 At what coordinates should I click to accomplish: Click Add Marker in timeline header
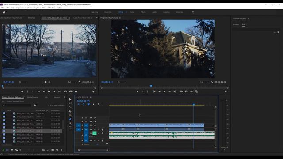coord(93,104)
